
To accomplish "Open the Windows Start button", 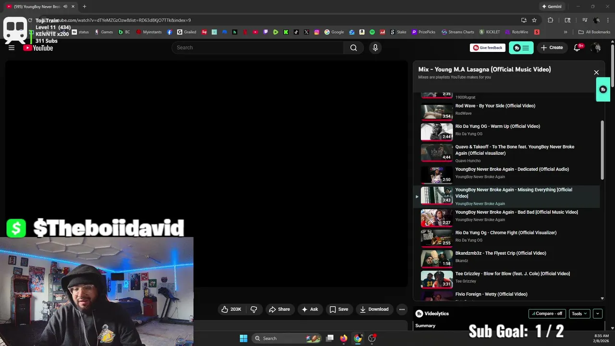I will coord(244,338).
